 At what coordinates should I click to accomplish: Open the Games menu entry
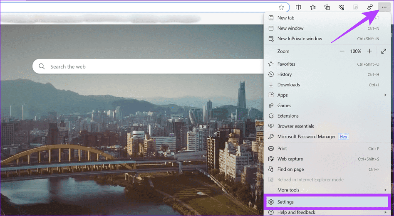coord(327,106)
